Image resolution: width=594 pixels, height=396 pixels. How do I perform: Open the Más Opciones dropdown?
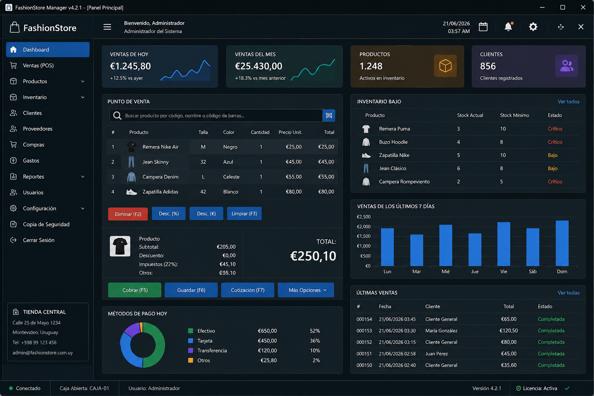tap(306, 290)
